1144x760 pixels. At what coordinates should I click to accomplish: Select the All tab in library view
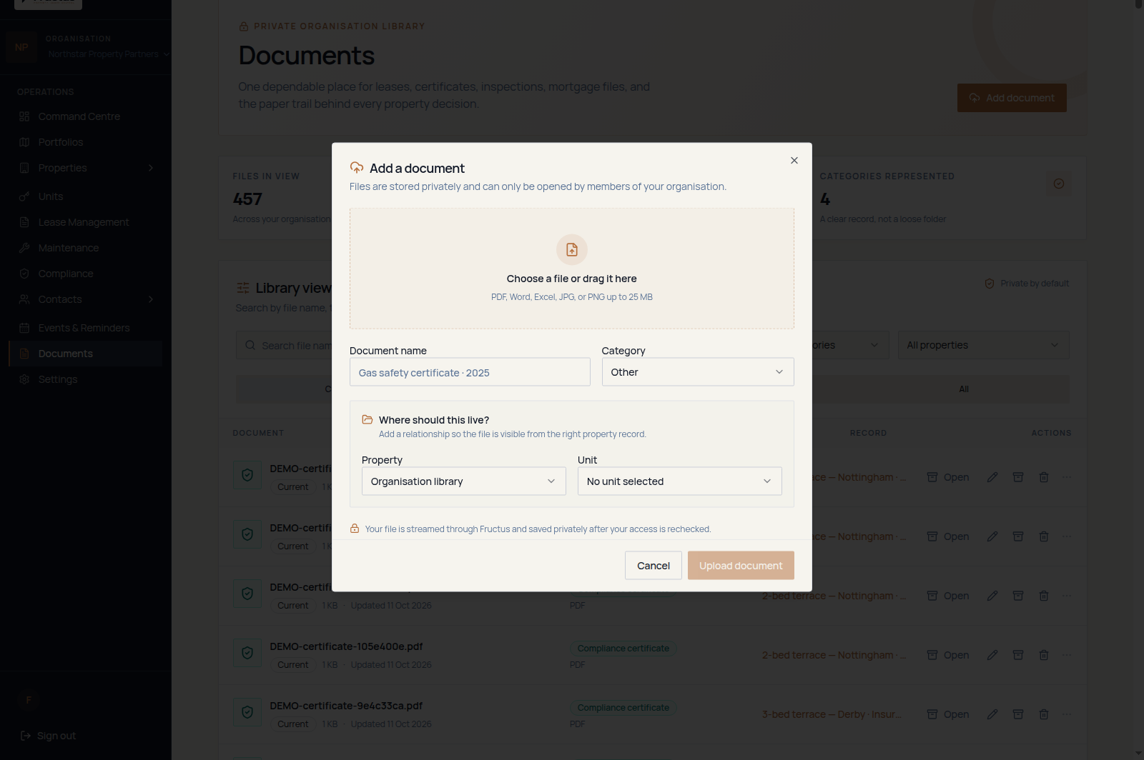(x=964, y=389)
